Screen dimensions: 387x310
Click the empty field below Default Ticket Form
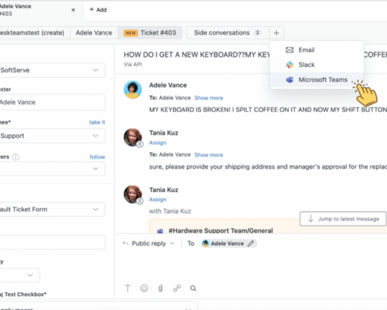52,242
